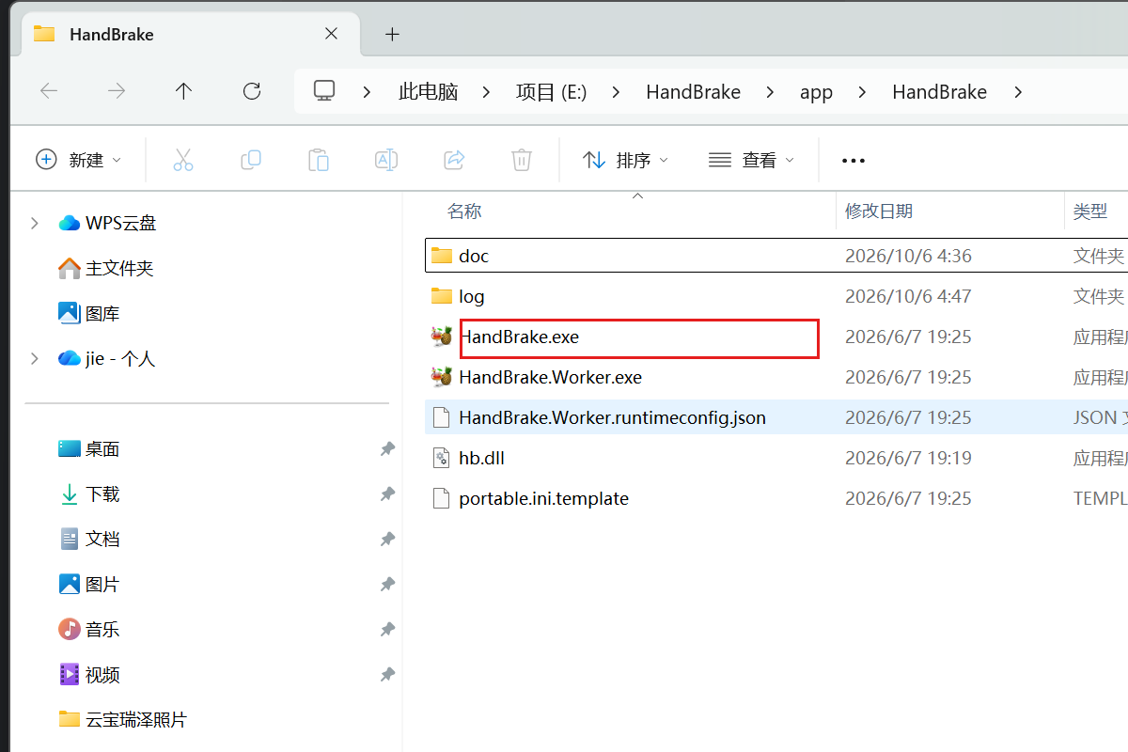The height and width of the screenshot is (752, 1128).
Task: Click the Cut scissors icon in toolbar
Action: click(183, 160)
